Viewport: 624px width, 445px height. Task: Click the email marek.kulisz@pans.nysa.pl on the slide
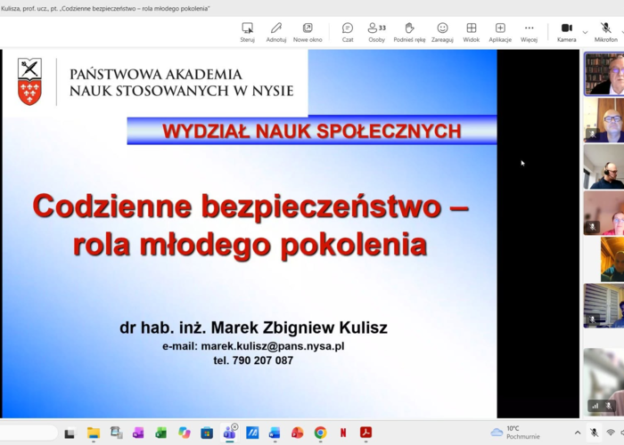[x=273, y=346]
